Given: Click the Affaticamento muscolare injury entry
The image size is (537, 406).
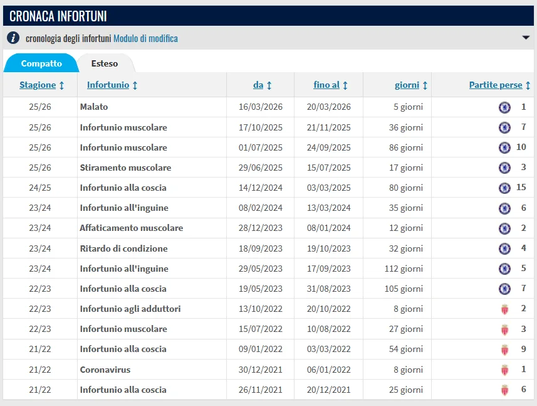Looking at the screenshot, I should (x=132, y=228).
